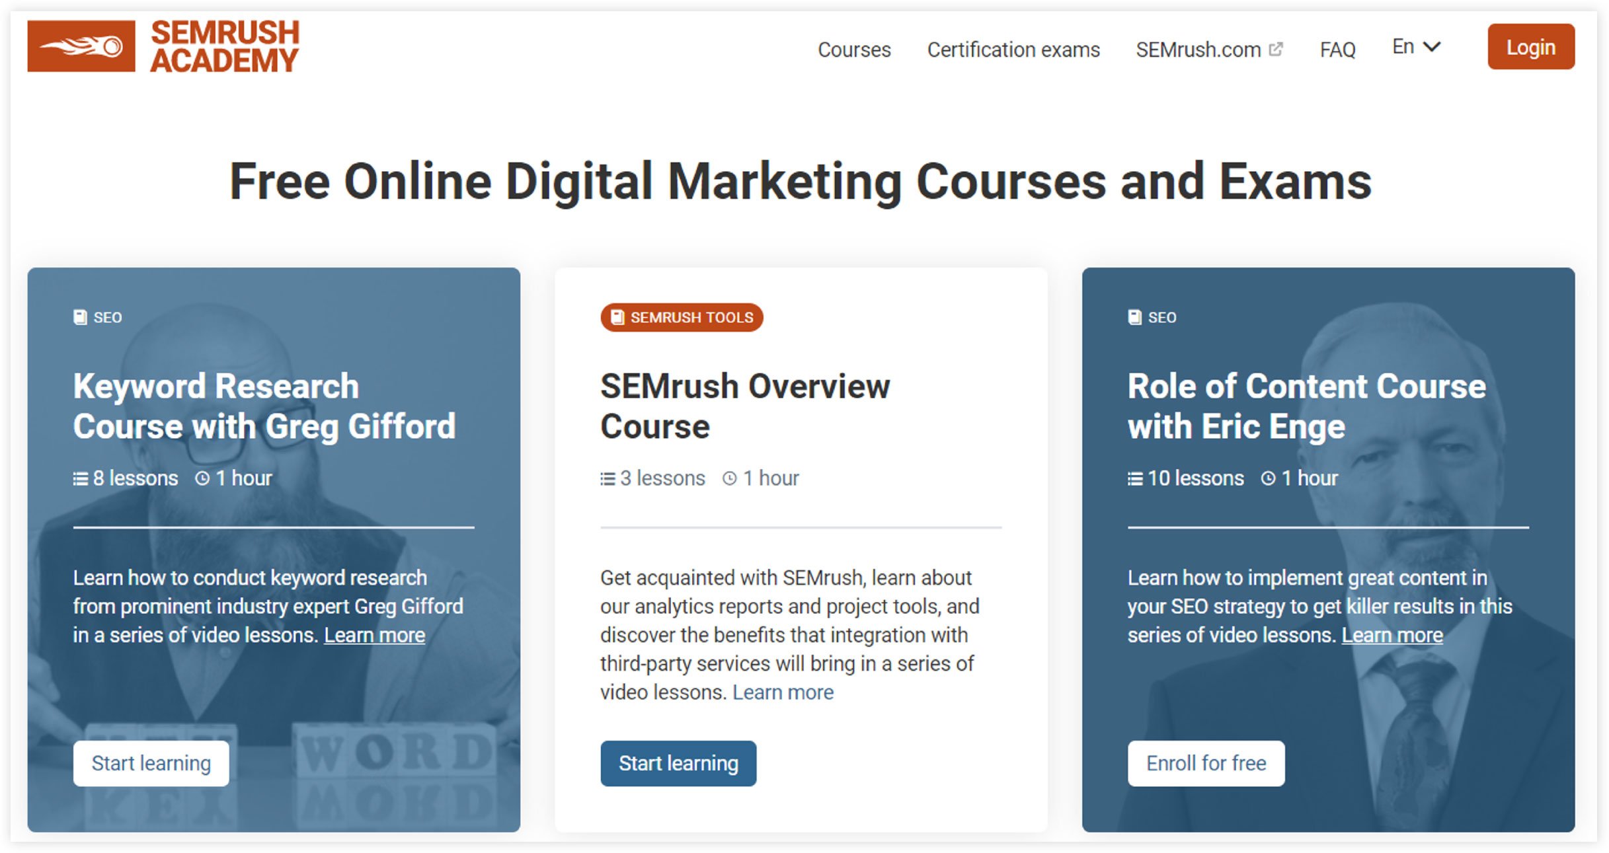1609x853 pixels.
Task: Click the SEMRUSH TOOLS category badge
Action: pos(682,317)
